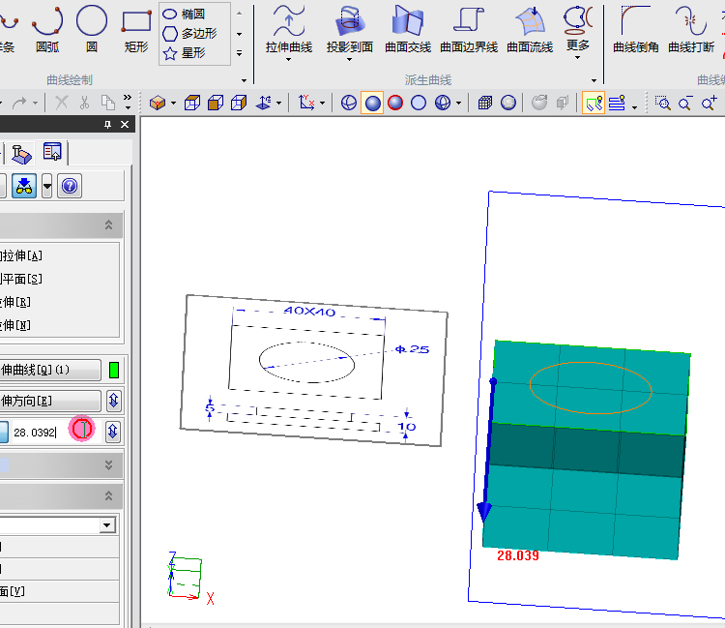Select the 圆弧 arc drawing tool
This screenshot has width=725, height=628.
tap(47, 29)
